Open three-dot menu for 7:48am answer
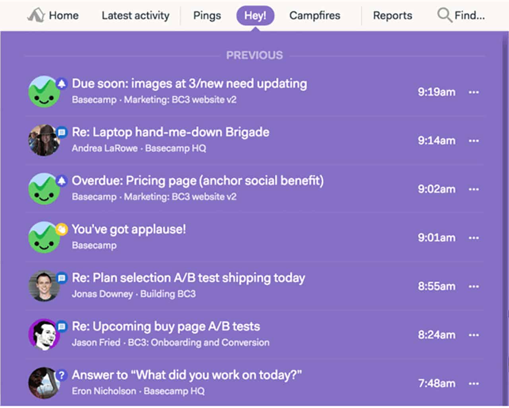Image resolution: width=509 pixels, height=408 pixels. tap(474, 383)
